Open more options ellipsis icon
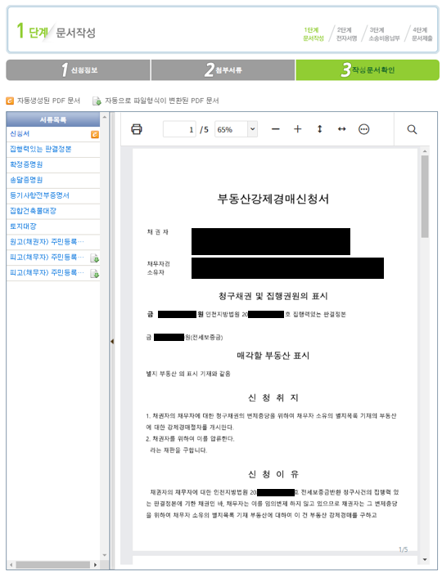Screen dimensions: 442x574 (364, 129)
